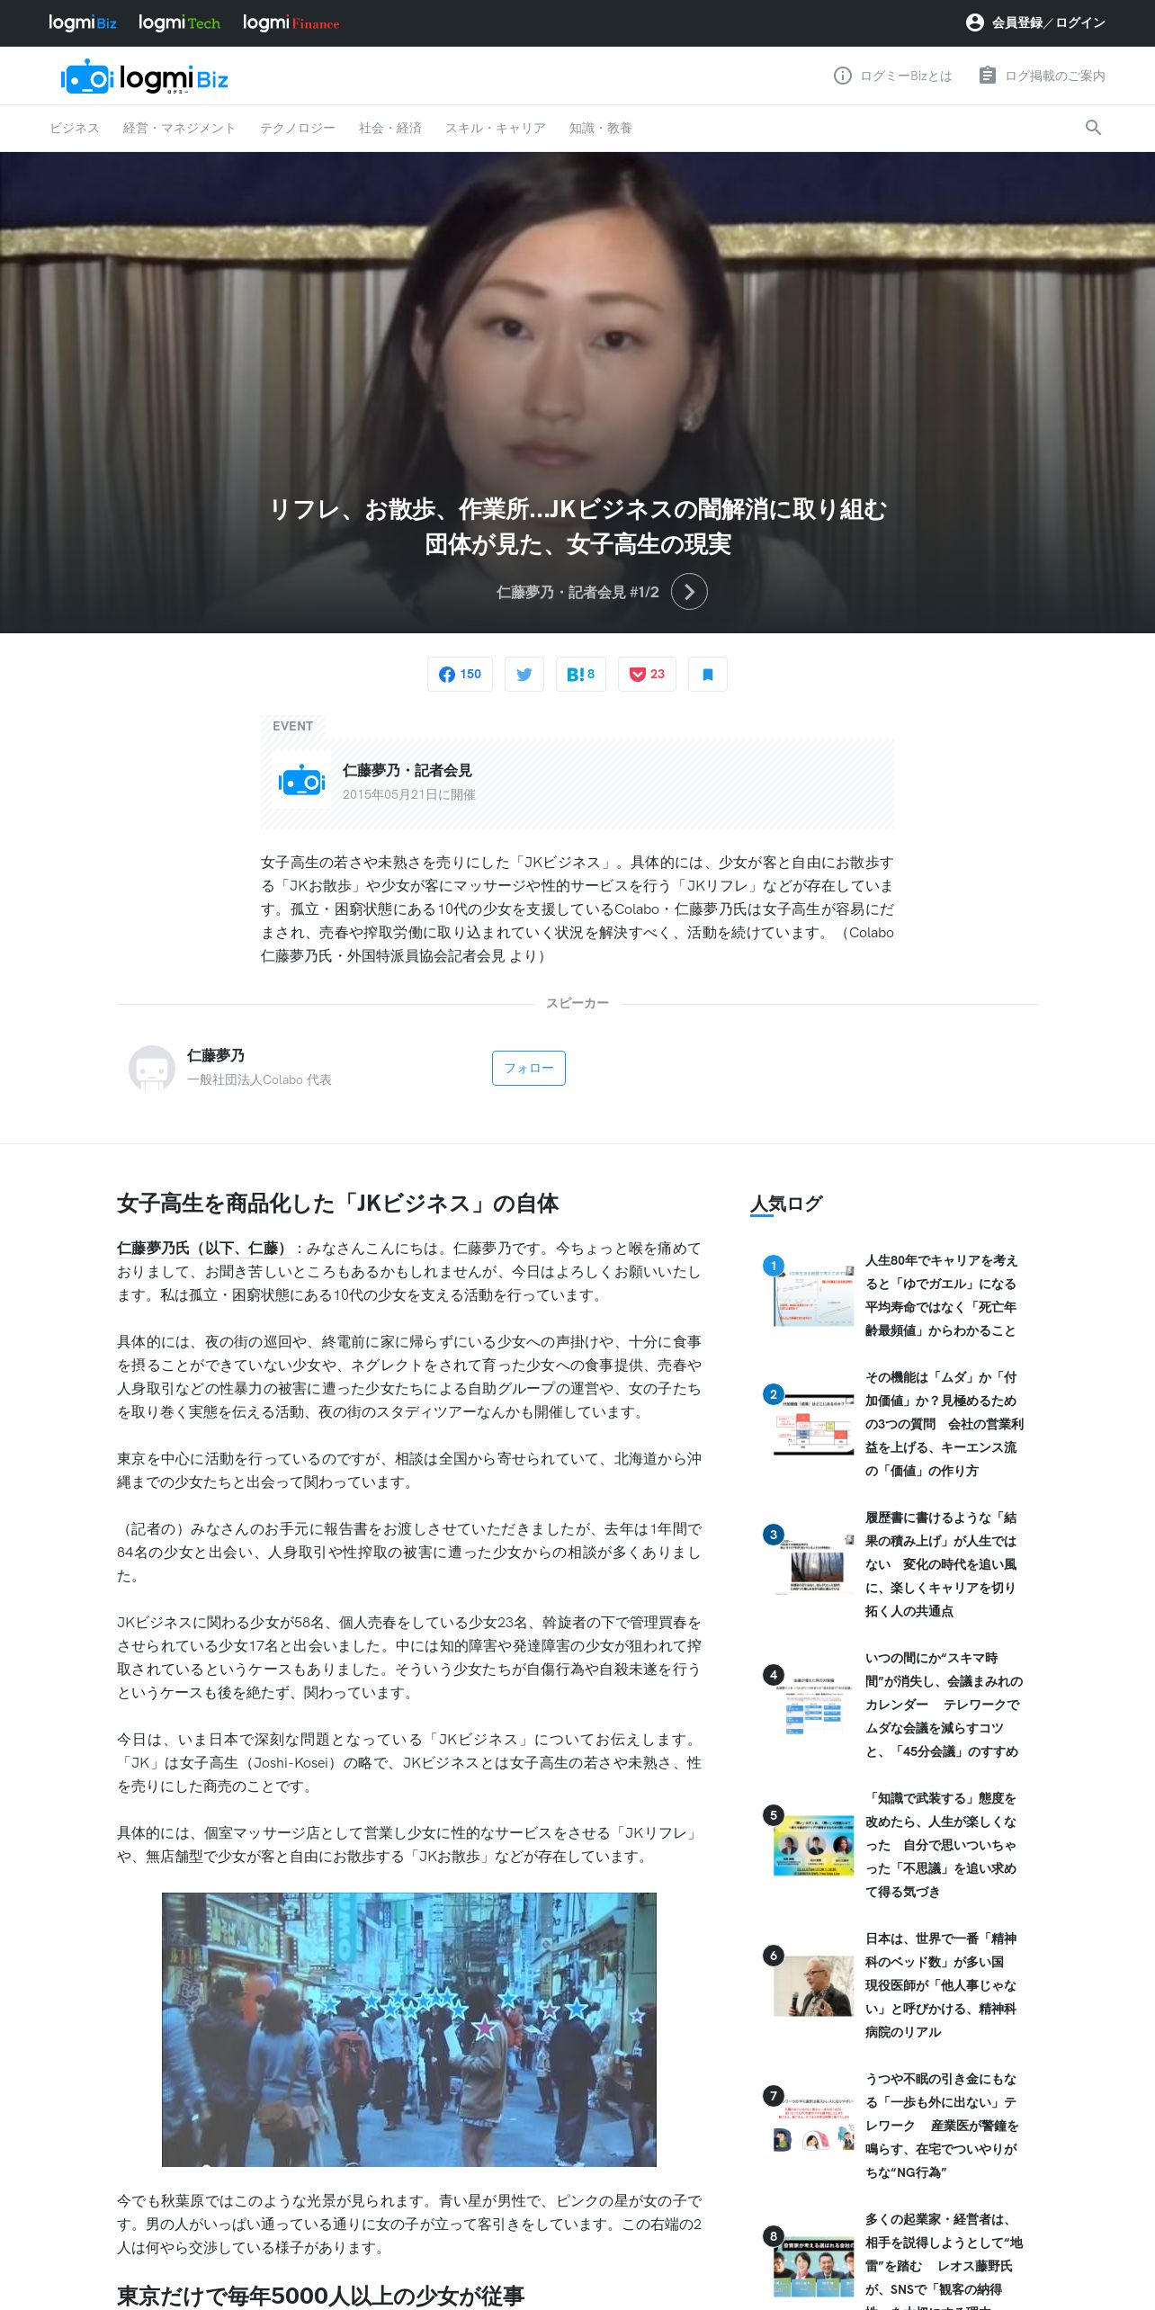Bookmark on Hatena B! button
1155x2310 pixels.
point(581,675)
